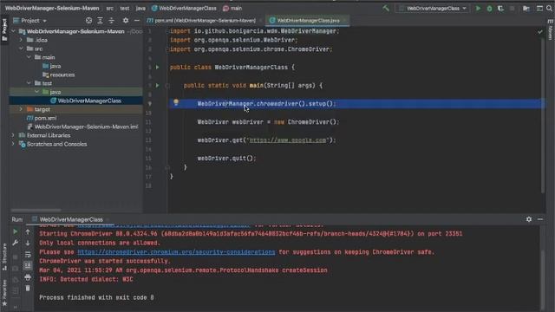Rerun program using Run panel green arrow
This screenshot has height=312, width=555.
[x=16, y=231]
